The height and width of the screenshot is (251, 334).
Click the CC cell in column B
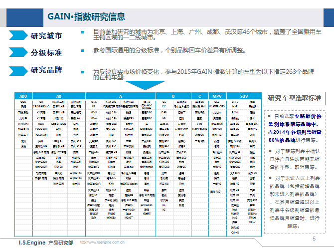point(164,106)
